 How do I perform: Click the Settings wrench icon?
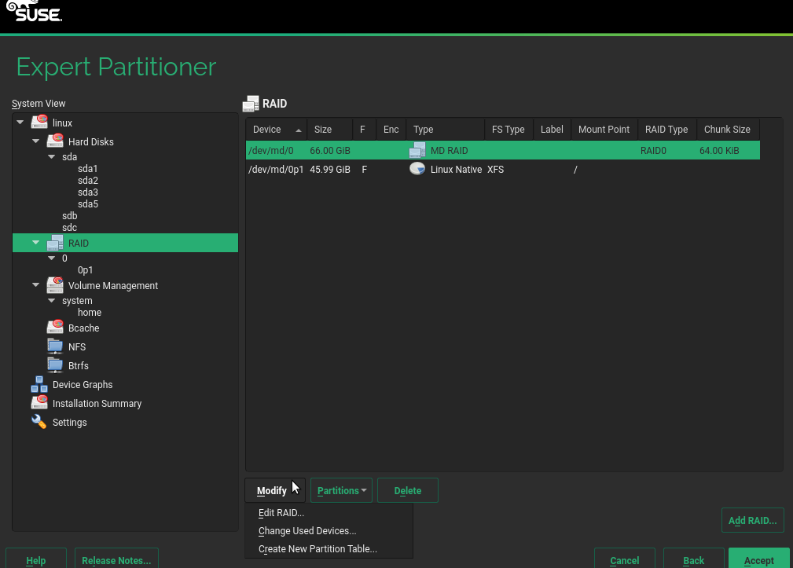point(39,422)
